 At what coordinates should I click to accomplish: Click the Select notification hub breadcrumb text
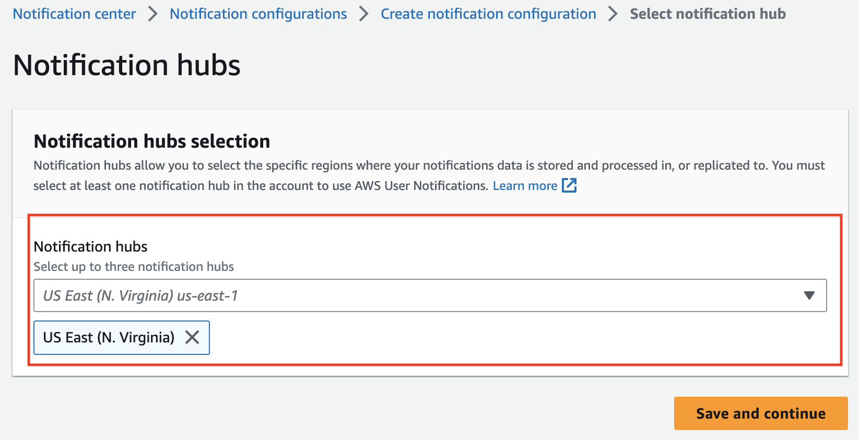[708, 14]
